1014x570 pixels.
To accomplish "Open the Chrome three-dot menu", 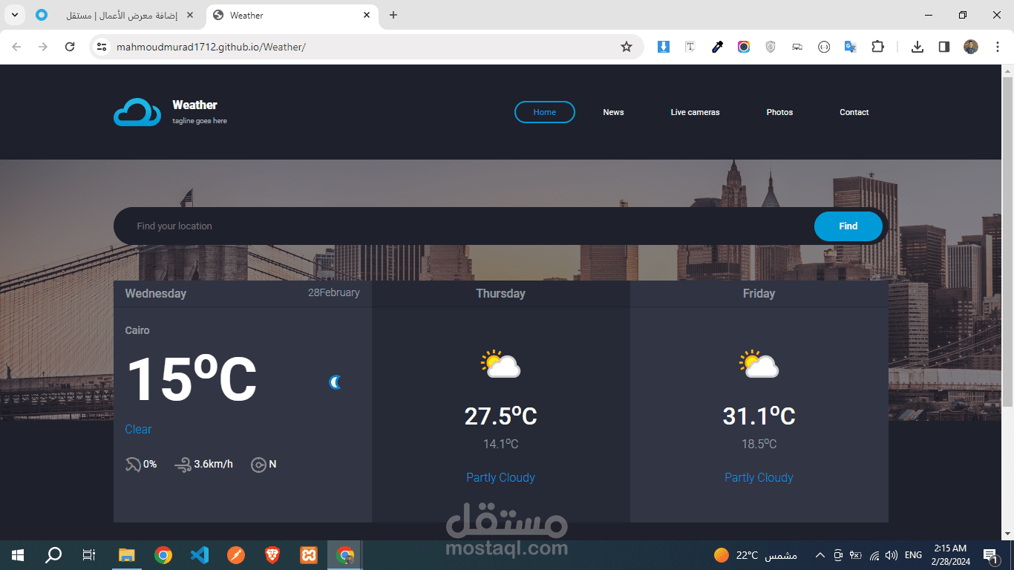I will [x=998, y=46].
